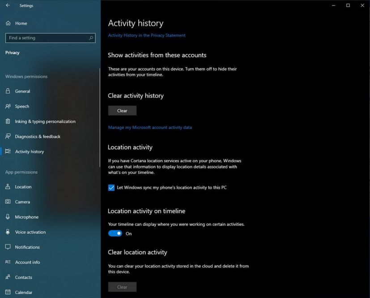Close the Settings window
Viewport: 370px width, 298px height.
click(x=362, y=5)
